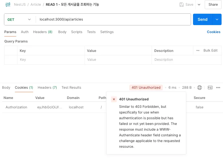The height and width of the screenshot is (158, 223).
Task: Click the Save floppy disk icon
Action: [x=182, y=5]
